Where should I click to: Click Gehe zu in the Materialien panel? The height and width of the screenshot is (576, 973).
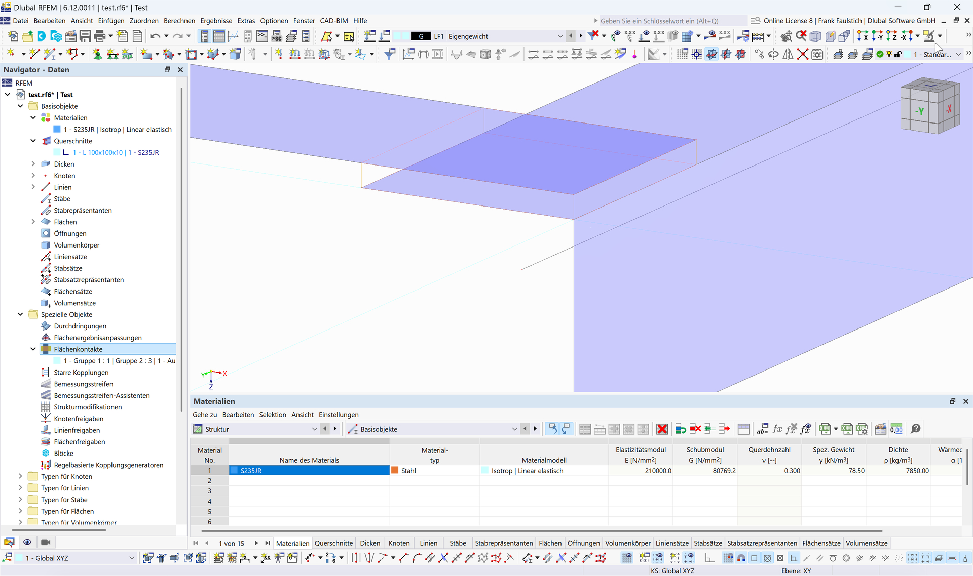[205, 415]
